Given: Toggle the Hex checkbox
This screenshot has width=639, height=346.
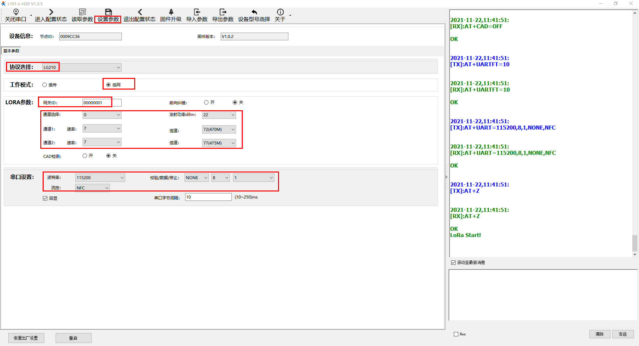Looking at the screenshot, I should coord(456,334).
